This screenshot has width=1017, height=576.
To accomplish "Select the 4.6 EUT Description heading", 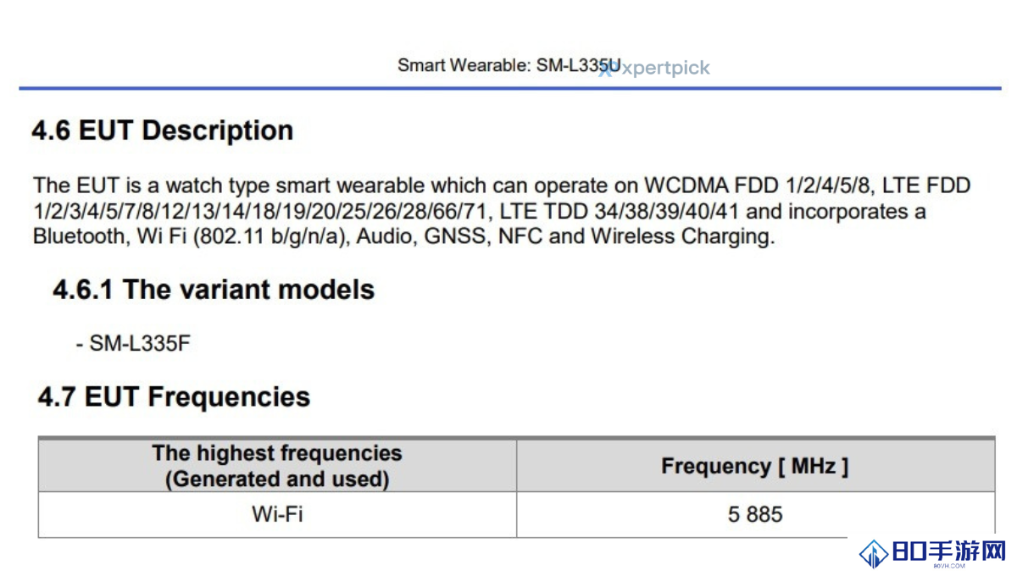I will tap(163, 130).
